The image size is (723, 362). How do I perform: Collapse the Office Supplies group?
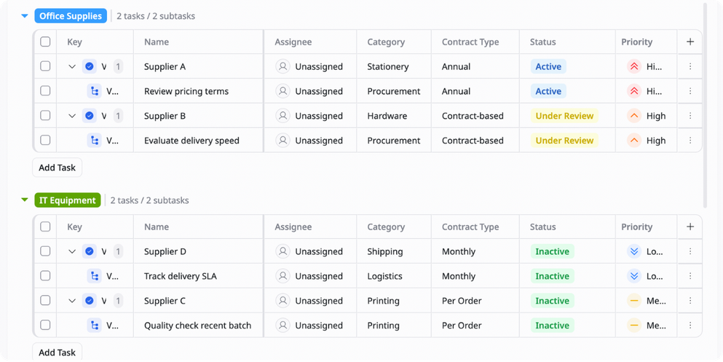(25, 16)
